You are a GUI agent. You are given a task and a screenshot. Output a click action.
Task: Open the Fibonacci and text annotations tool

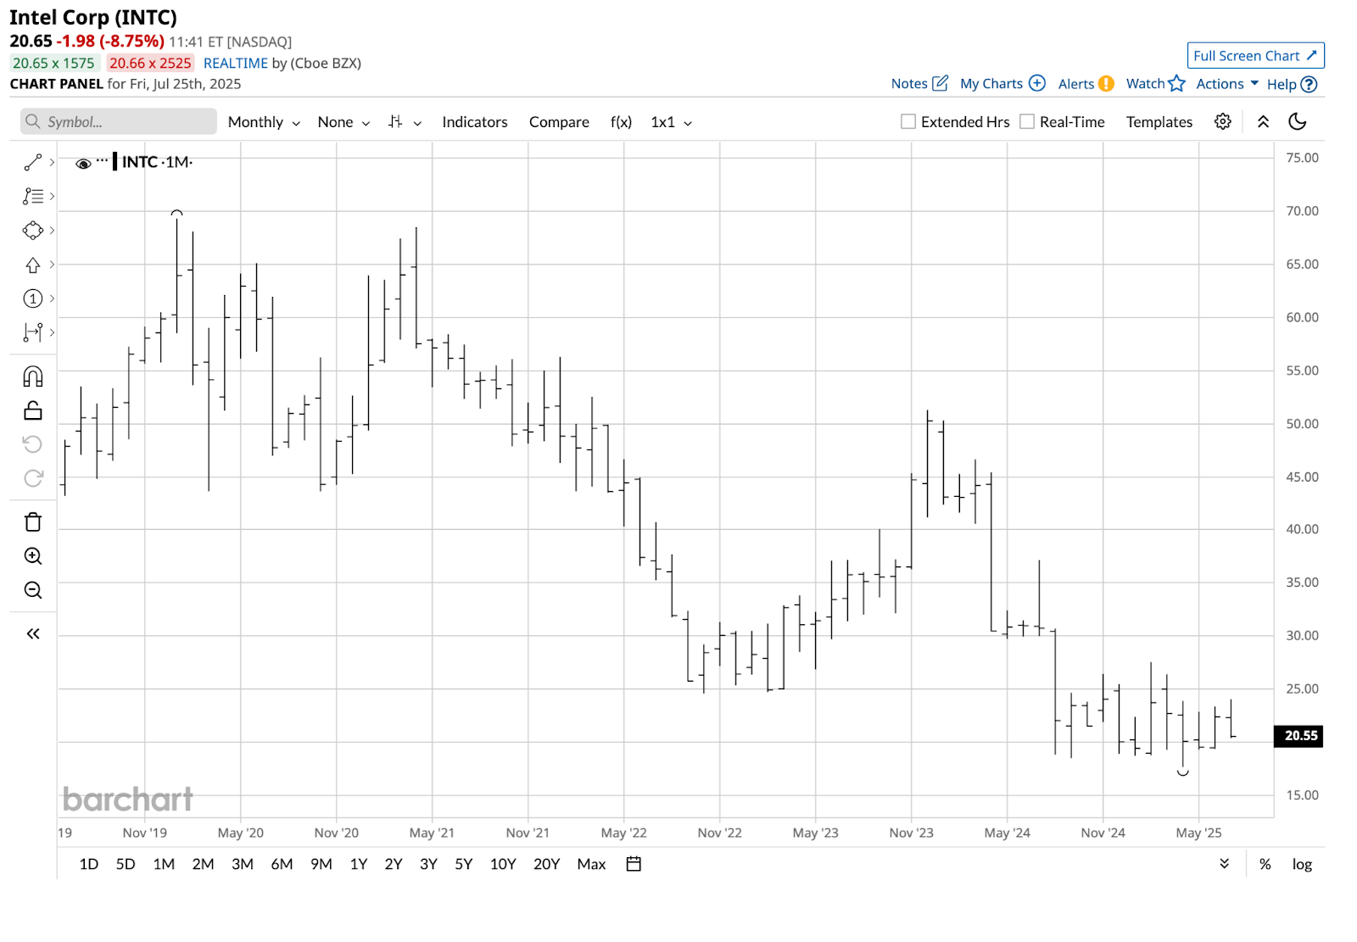32,196
